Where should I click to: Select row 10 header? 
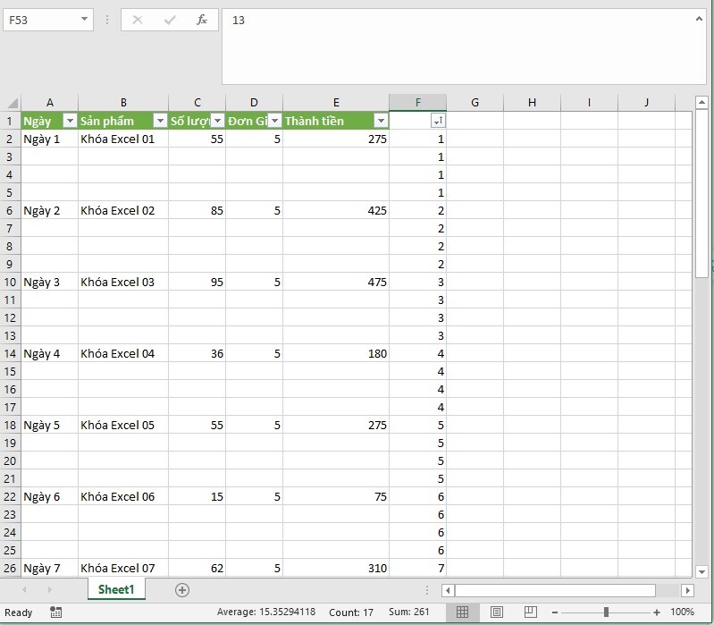(10, 282)
